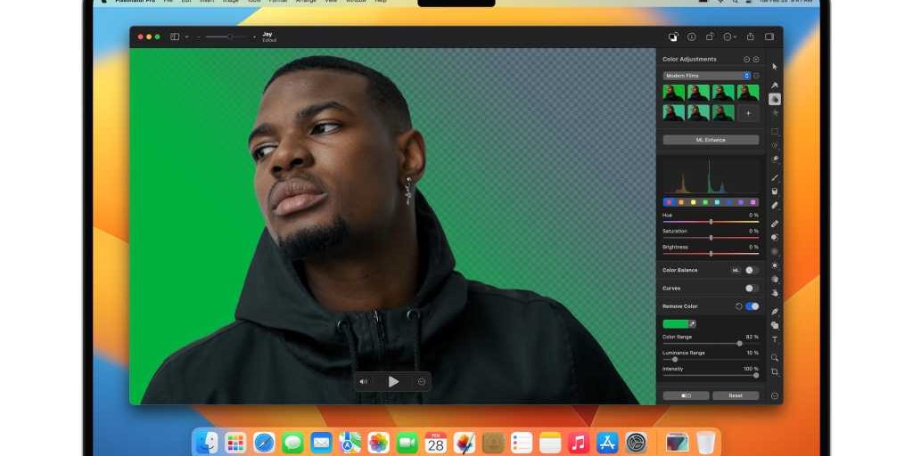
Task: Click the Reset button
Action: (736, 395)
